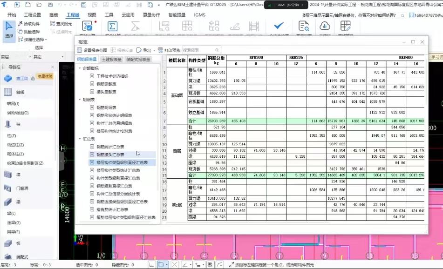Toggle the cross snap button in status bar
The image size is (443, 269).
[175, 264]
